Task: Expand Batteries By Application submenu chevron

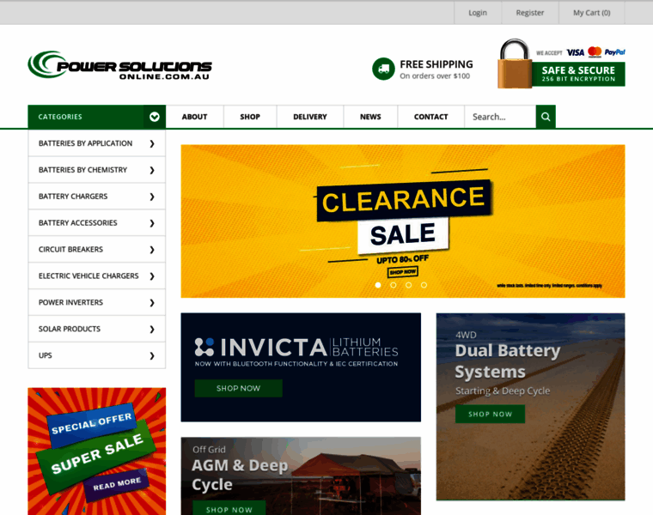Action: [152, 143]
